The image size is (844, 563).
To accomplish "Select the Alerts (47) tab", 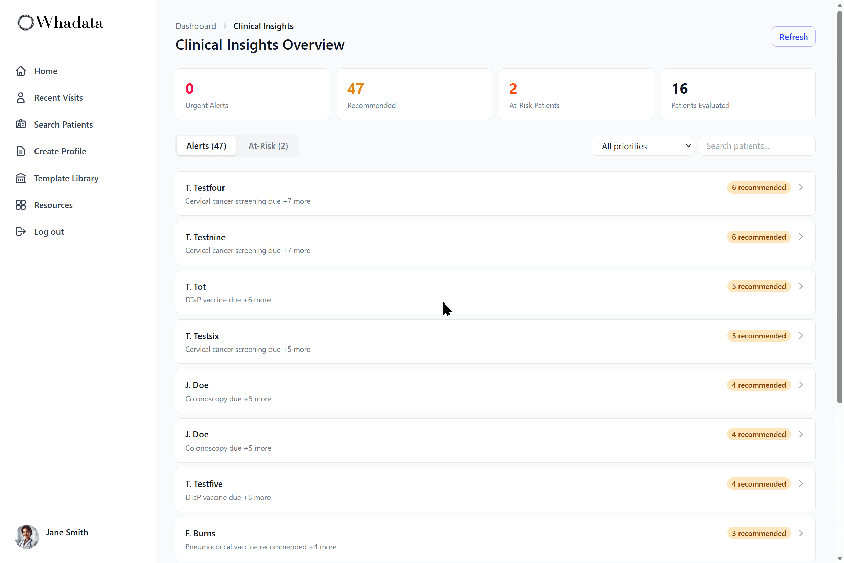I will tap(206, 145).
